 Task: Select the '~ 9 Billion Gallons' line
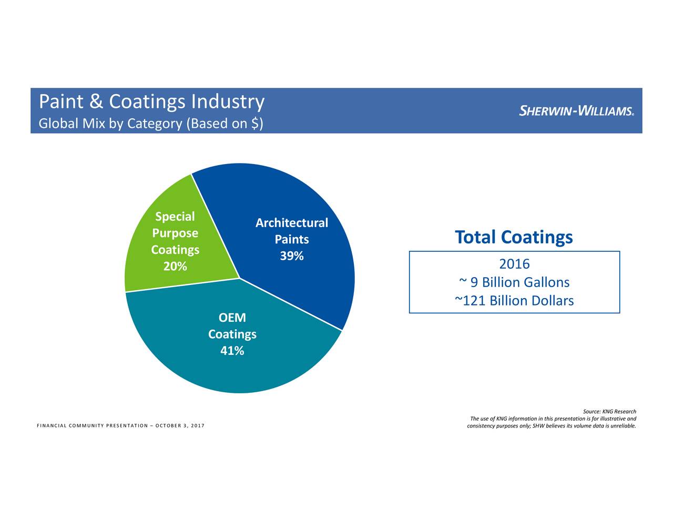pos(514,282)
